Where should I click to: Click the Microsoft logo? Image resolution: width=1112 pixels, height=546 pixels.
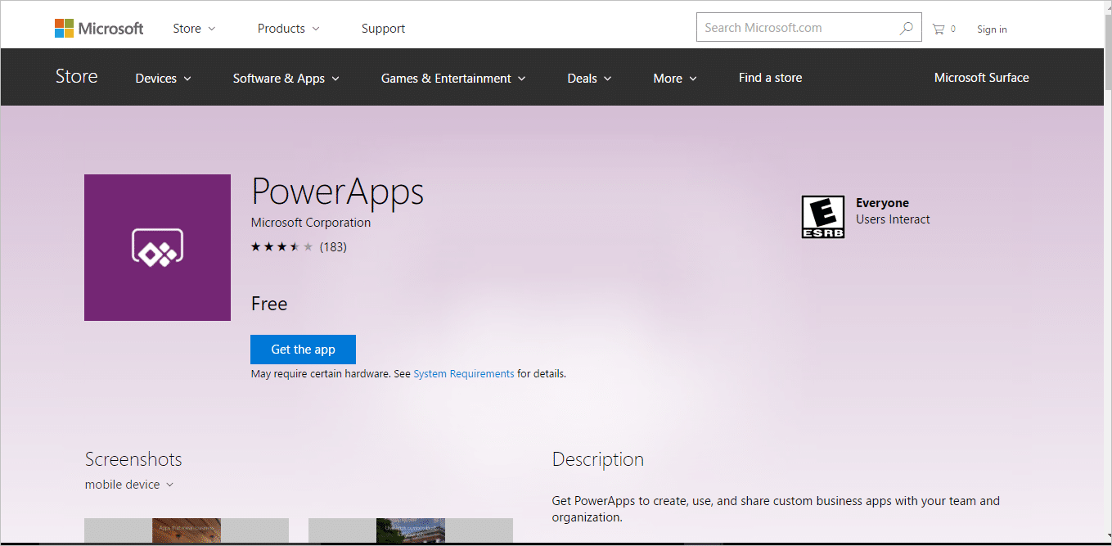(99, 29)
